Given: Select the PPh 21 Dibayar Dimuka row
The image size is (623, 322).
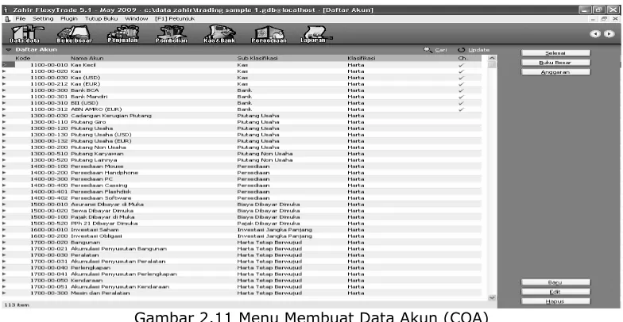Looking at the screenshot, I should [242, 224].
